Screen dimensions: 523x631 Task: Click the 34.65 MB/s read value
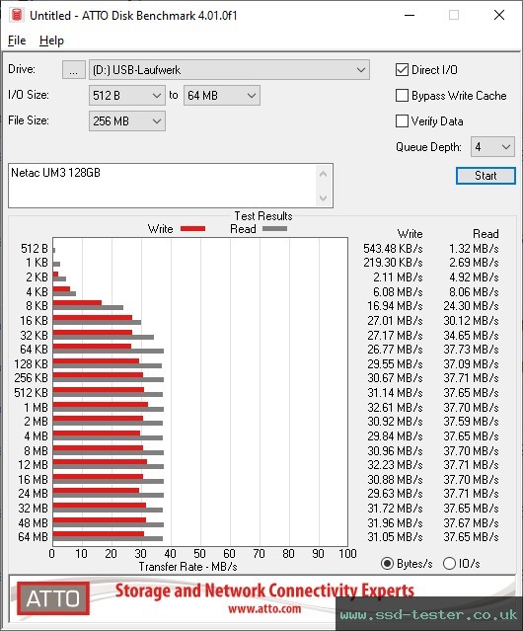[x=471, y=335]
